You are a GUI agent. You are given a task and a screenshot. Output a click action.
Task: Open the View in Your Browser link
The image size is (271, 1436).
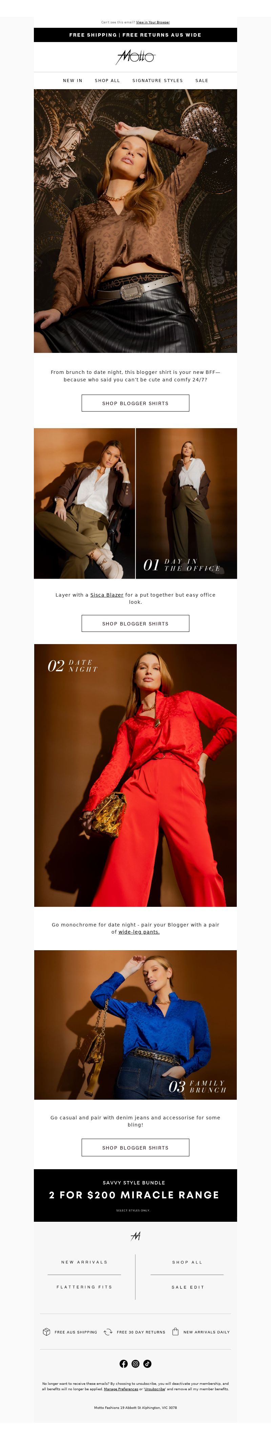(153, 22)
